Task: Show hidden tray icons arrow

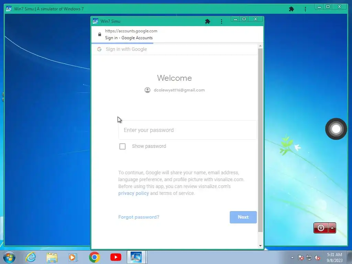Action: click(292, 257)
